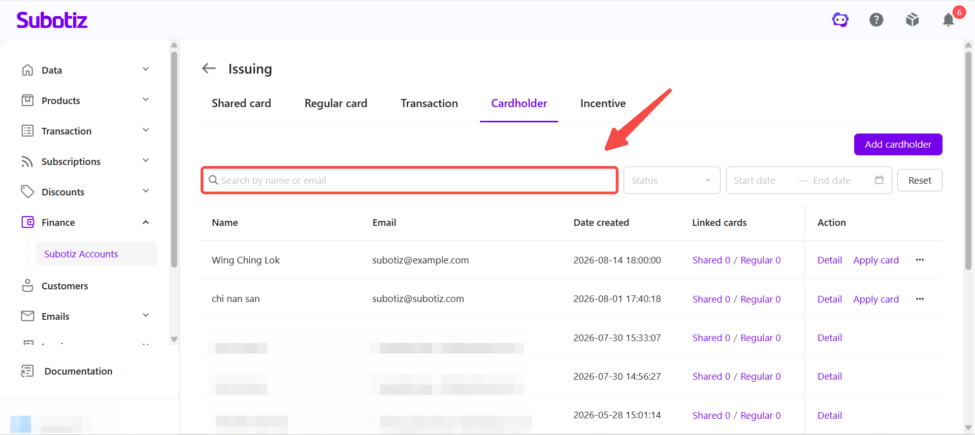Click the Subotiz logo
975x435 pixels.
52,20
